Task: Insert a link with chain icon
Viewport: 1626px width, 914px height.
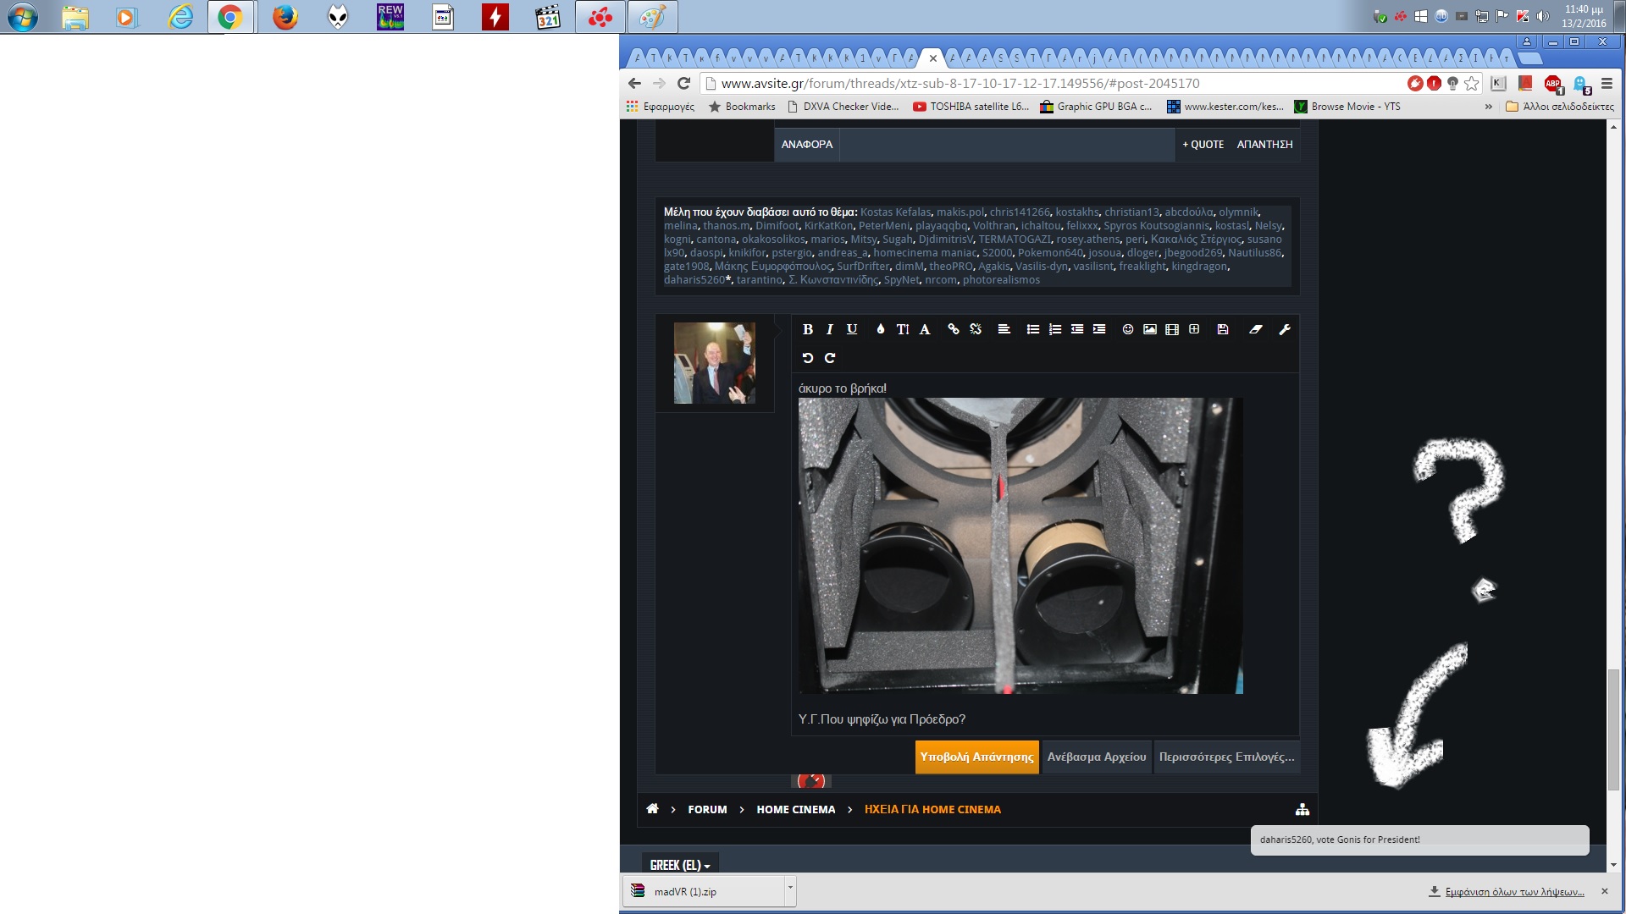Action: pos(954,329)
